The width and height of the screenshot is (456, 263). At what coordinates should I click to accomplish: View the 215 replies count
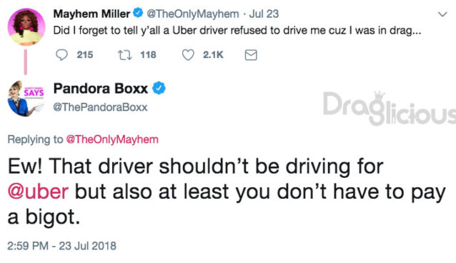[85, 55]
